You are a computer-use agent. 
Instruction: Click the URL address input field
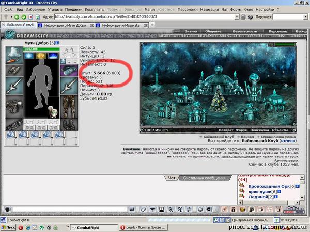(x=145, y=17)
